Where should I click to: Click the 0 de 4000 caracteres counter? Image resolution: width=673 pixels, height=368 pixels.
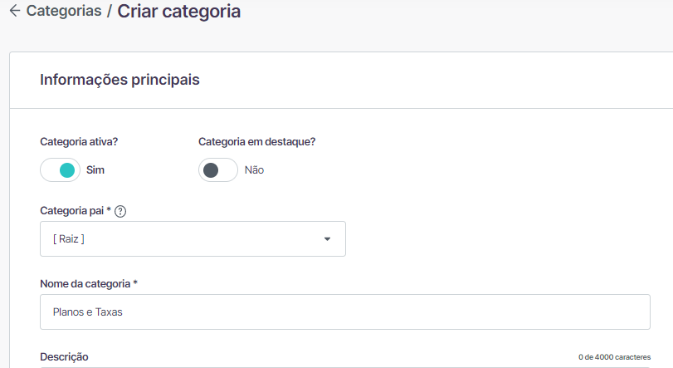click(x=614, y=357)
